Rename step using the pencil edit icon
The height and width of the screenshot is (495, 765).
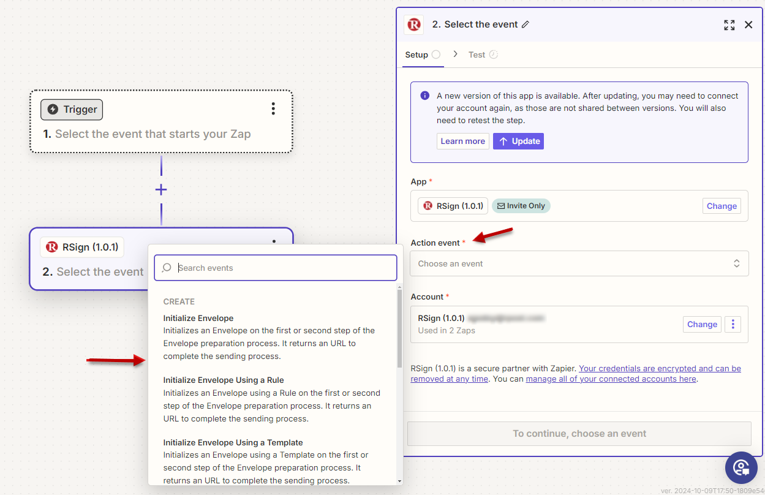coord(525,25)
